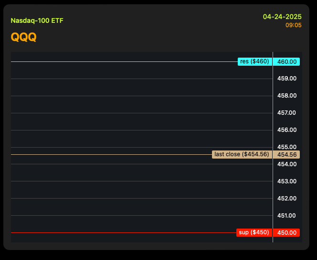Viewport: 317px width, 260px height.
Task: Select the res ($460) line label
Action: [x=255, y=61]
